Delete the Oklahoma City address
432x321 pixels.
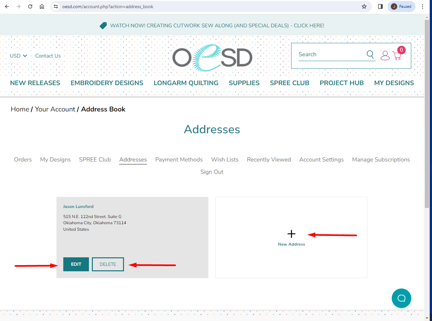pos(108,264)
